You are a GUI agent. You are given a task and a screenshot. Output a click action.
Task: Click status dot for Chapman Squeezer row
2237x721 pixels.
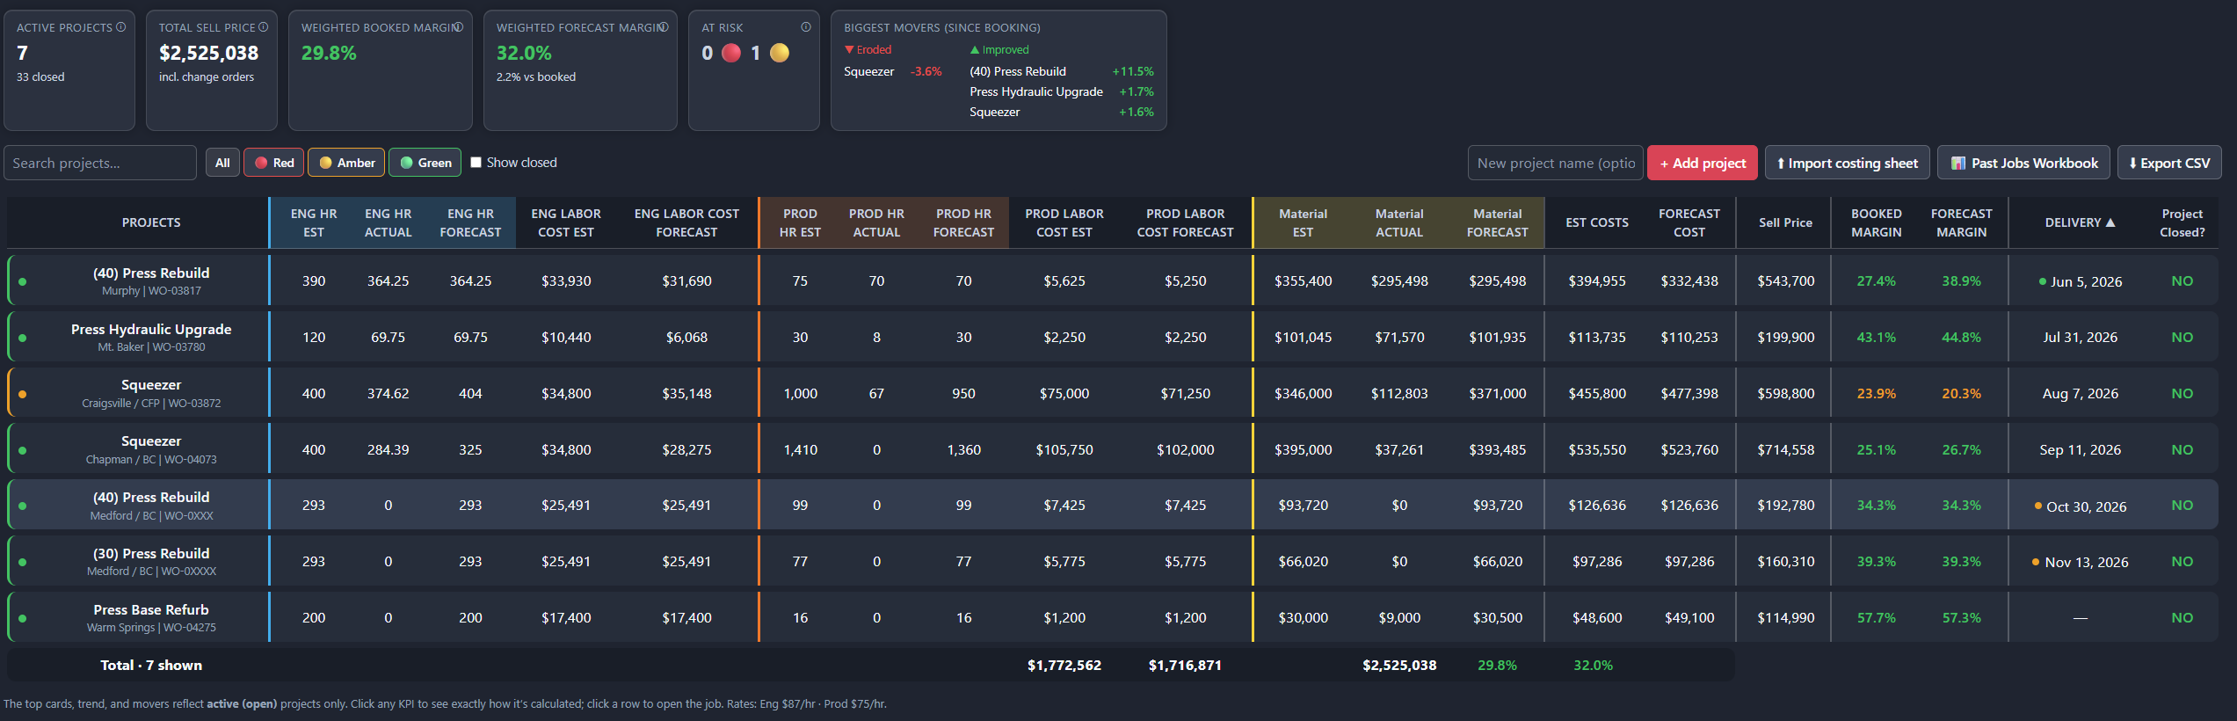click(x=22, y=450)
